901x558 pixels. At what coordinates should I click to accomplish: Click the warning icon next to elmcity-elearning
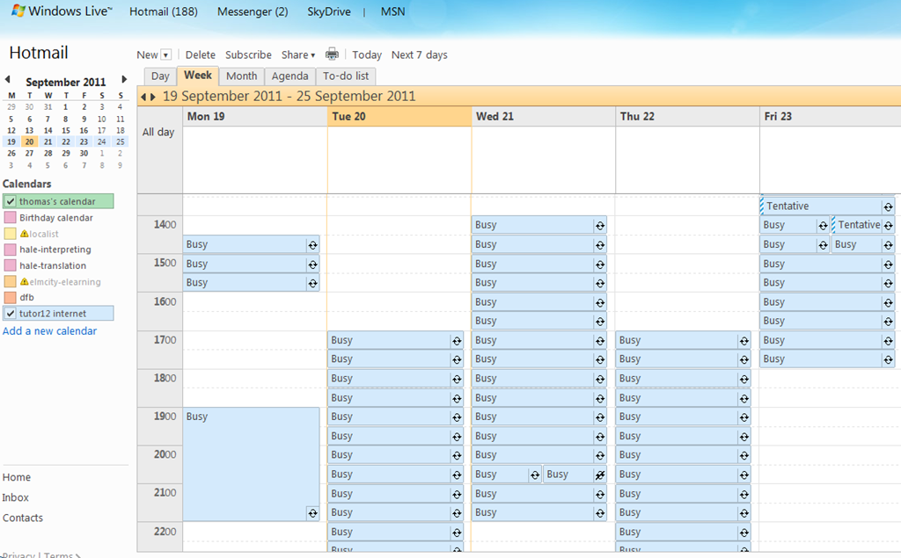point(25,282)
